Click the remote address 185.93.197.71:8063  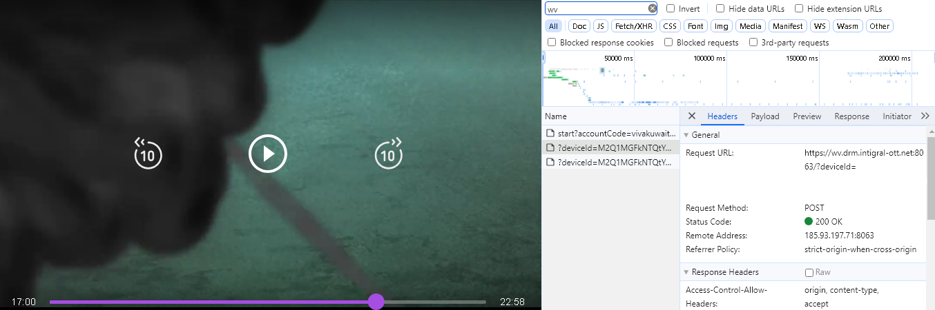tap(839, 236)
